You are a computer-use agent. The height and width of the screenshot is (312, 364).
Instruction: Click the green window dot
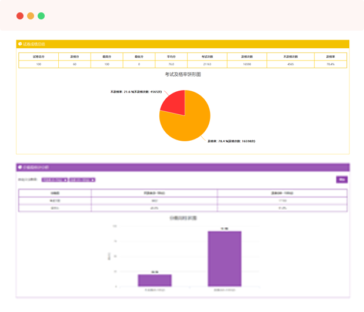[41, 16]
